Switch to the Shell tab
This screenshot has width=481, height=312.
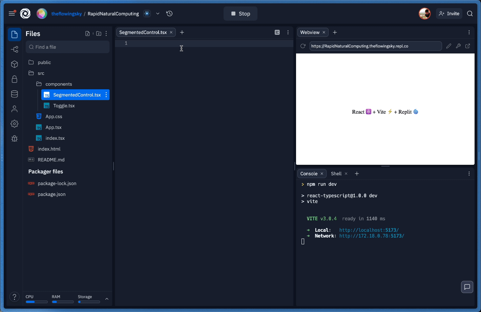336,174
